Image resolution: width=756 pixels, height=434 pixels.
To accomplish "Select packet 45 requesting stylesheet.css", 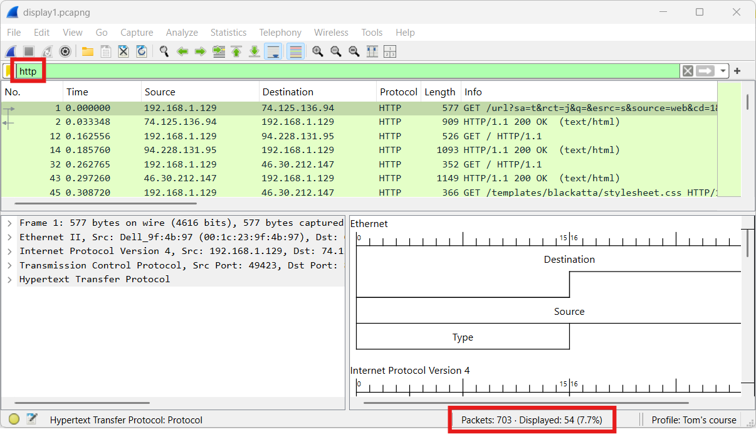I will 359,192.
